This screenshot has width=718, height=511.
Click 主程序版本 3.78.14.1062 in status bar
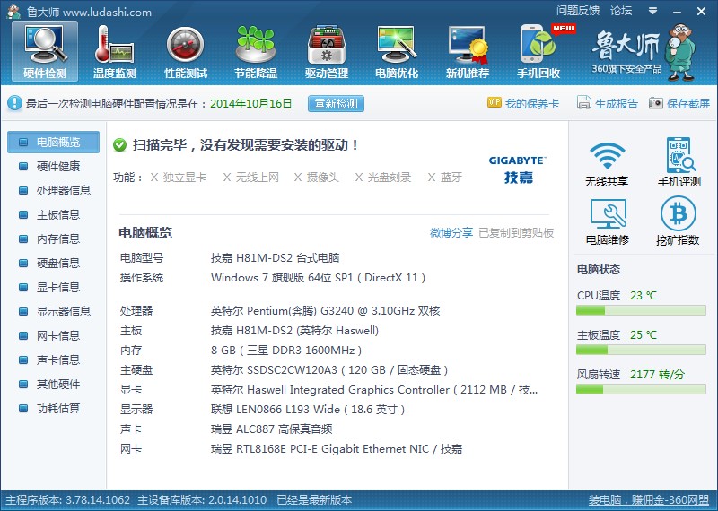pyautogui.click(x=68, y=500)
